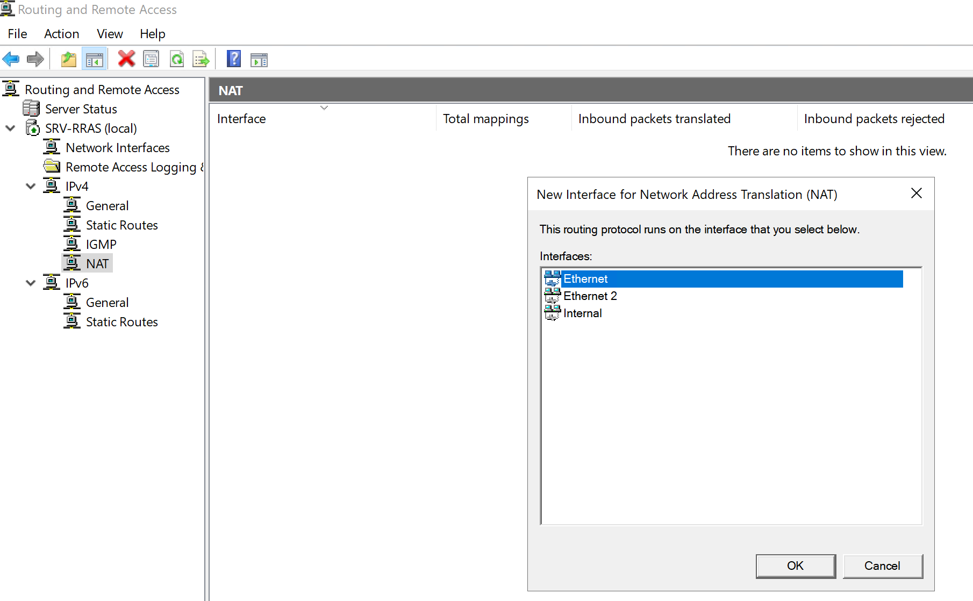
Task: Sort by the Total mappings column header
Action: point(485,119)
